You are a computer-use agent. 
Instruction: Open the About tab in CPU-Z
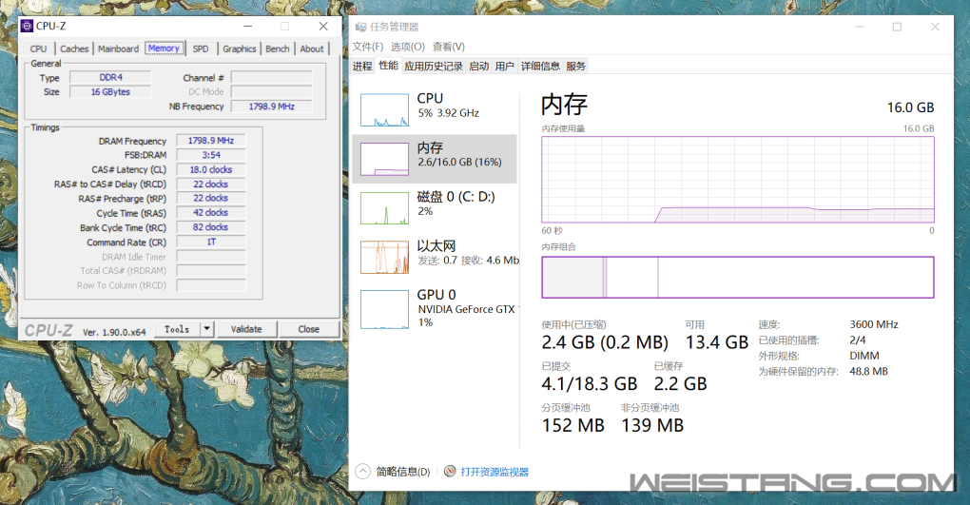coord(312,49)
